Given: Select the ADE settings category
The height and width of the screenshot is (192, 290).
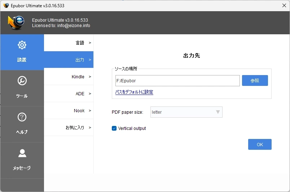Looking at the screenshot, I should click(69, 93).
